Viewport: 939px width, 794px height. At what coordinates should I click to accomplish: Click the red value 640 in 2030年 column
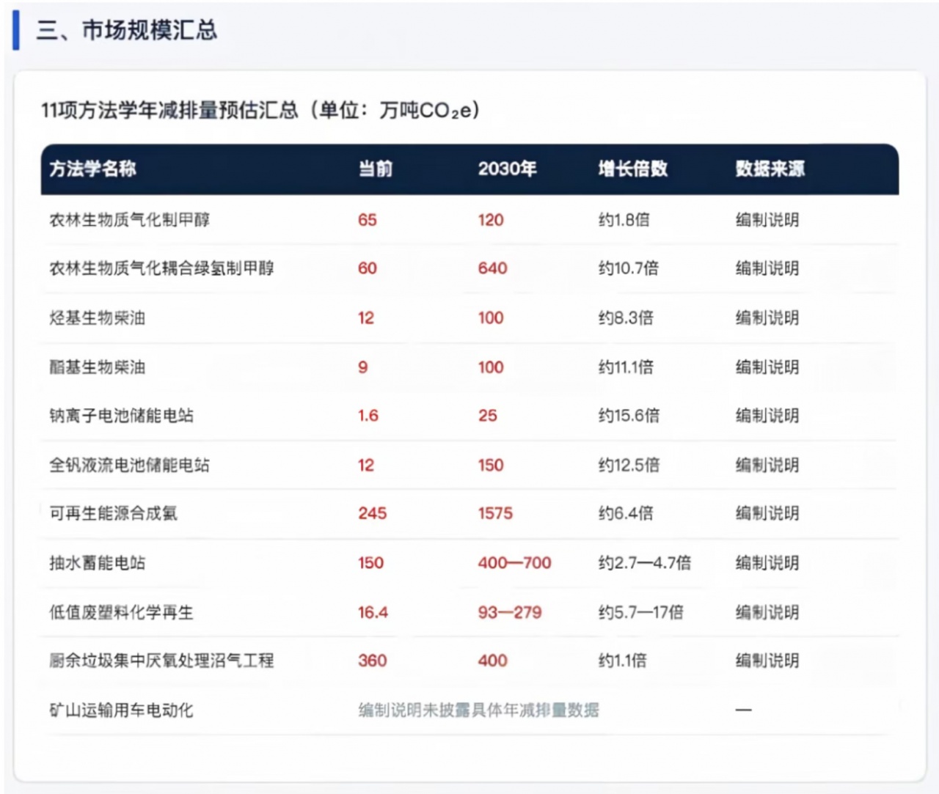click(x=493, y=268)
